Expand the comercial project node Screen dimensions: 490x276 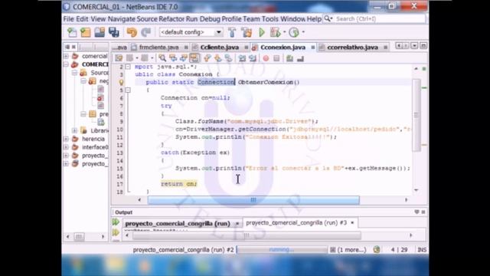point(67,56)
